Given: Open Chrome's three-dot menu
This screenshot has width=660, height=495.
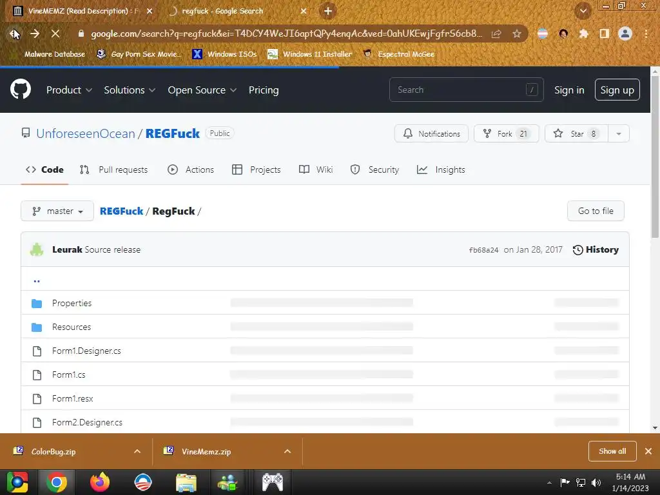Looking at the screenshot, I should 646,34.
